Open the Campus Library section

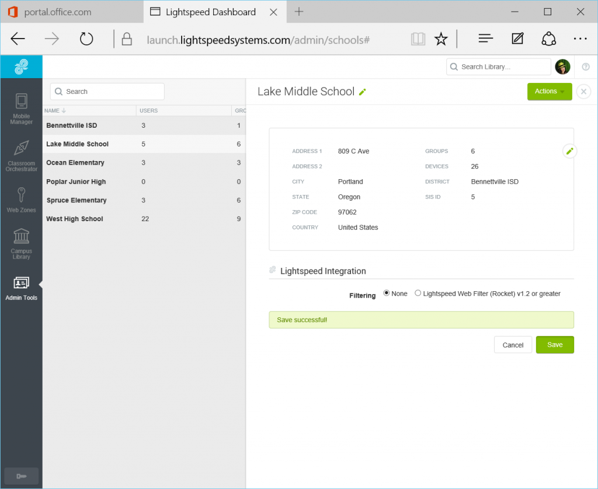pos(22,244)
